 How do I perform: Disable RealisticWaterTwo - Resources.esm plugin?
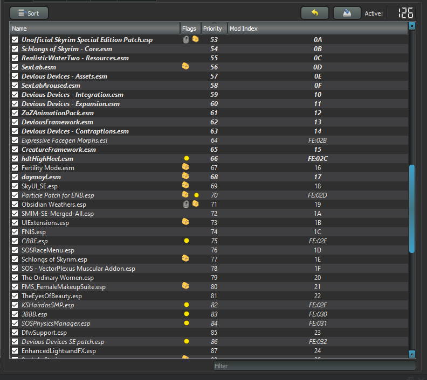click(x=15, y=58)
